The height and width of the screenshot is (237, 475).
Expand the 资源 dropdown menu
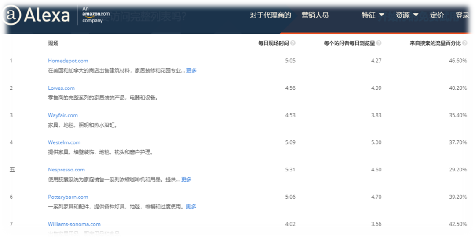[x=407, y=15]
